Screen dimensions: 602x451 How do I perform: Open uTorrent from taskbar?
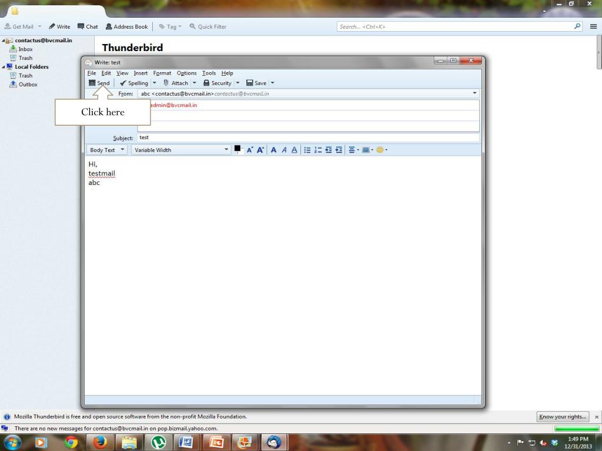(158, 443)
